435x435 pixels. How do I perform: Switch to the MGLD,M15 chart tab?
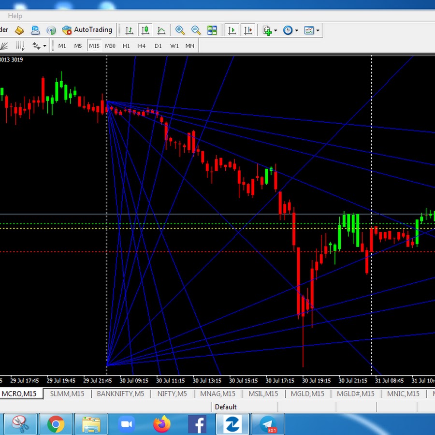(x=307, y=393)
